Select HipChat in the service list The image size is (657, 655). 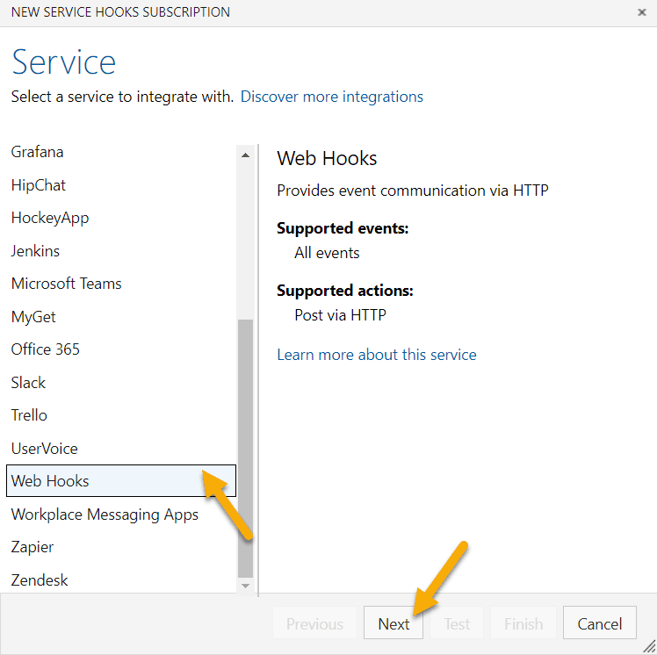(x=121, y=185)
